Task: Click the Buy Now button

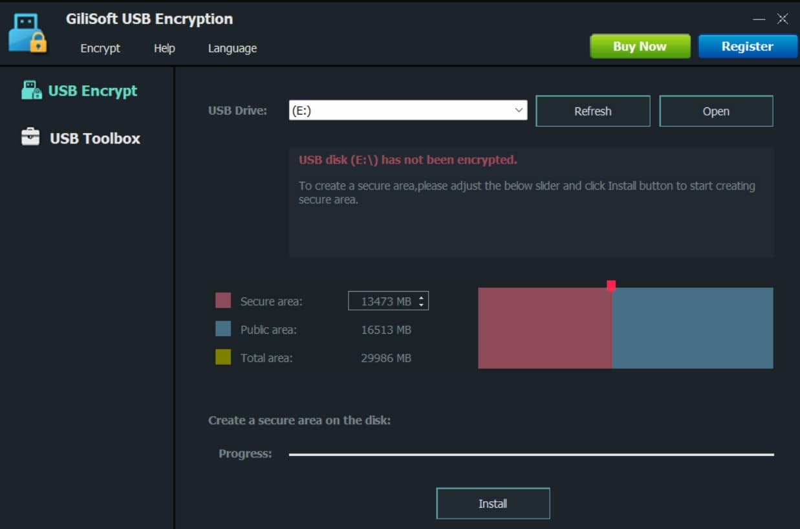Action: (639, 46)
